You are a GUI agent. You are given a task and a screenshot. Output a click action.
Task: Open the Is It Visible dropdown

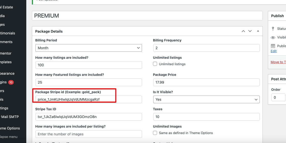click(x=206, y=99)
